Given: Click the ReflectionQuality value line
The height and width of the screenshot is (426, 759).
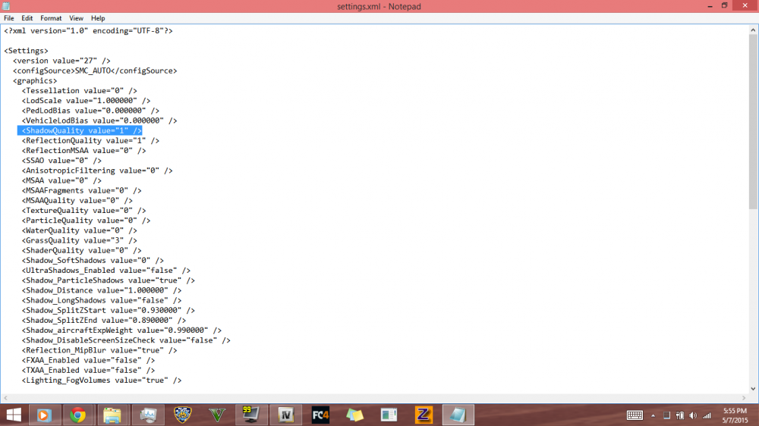Looking at the screenshot, I should pos(90,141).
